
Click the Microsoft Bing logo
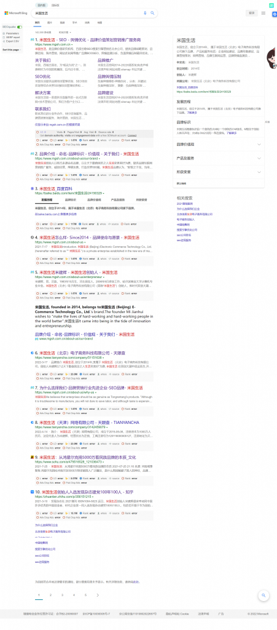tap(15, 13)
